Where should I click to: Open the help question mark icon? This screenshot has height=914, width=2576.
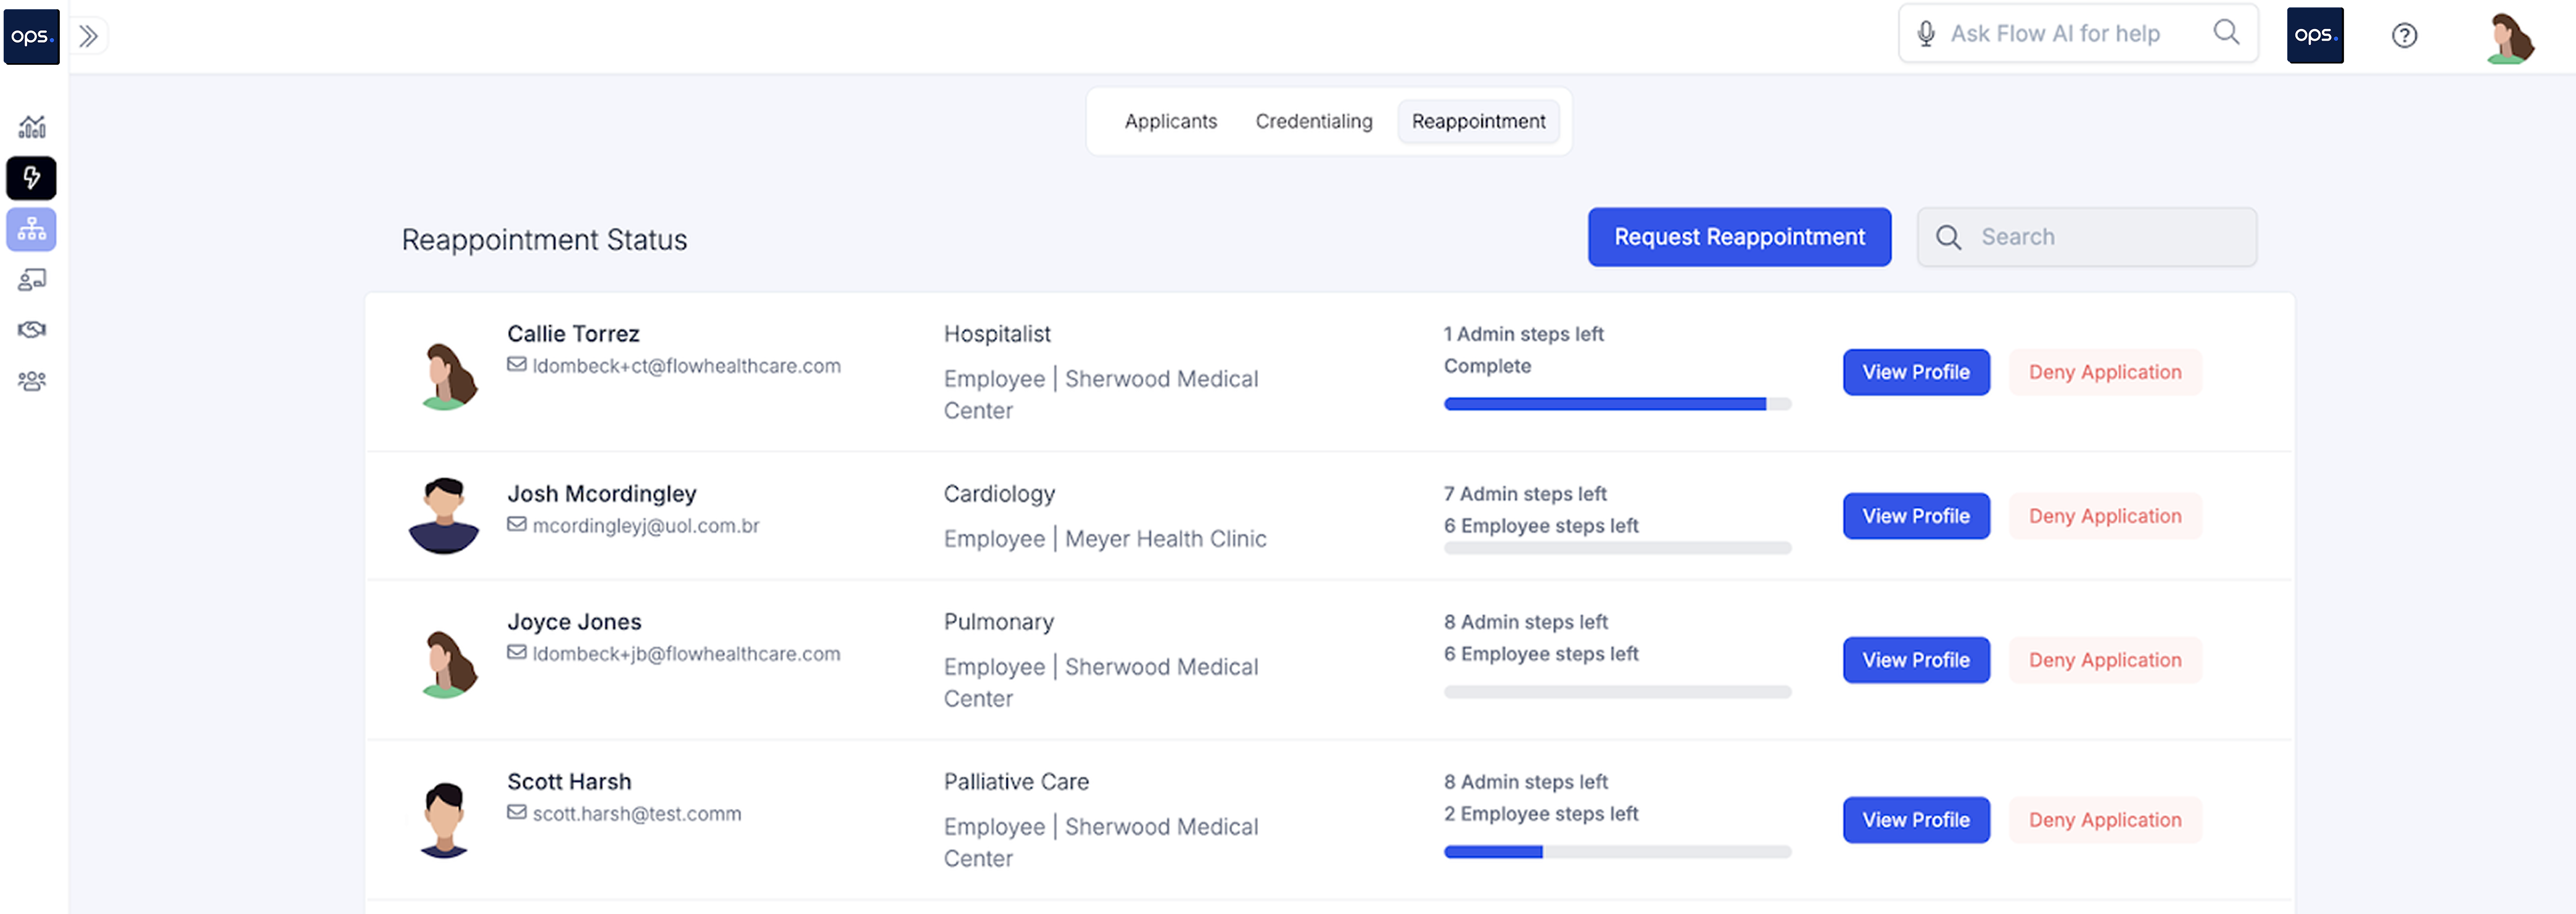2404,36
